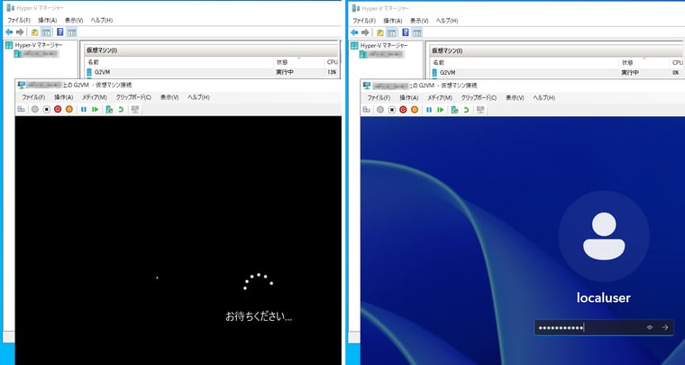
Task: Select G2VM row showing 0% CPU
Action: pos(557,72)
